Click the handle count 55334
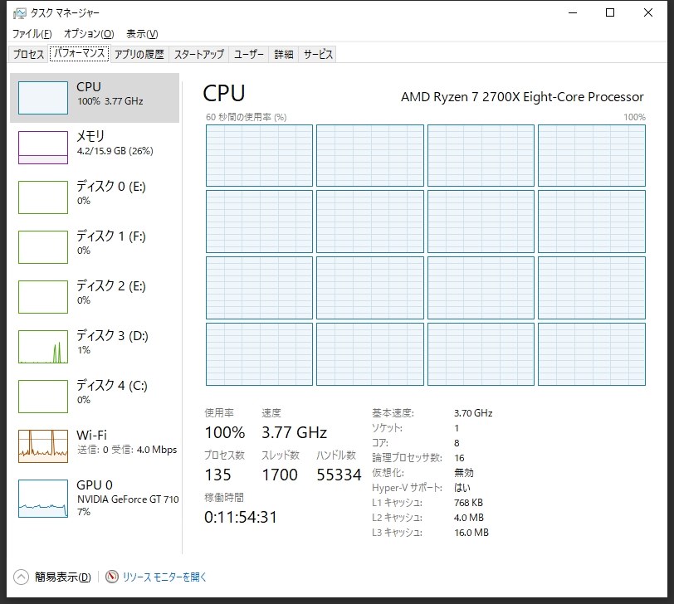Viewport: 674px width, 604px height. coord(339,475)
